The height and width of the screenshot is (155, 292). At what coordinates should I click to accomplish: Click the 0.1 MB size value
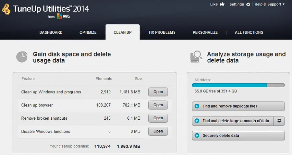134,118
